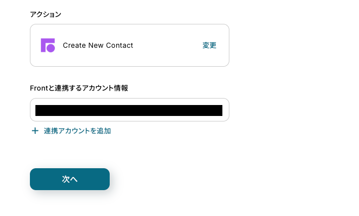Open the 連携アカウントを追加 link
This screenshot has height=216, width=359.
(77, 131)
